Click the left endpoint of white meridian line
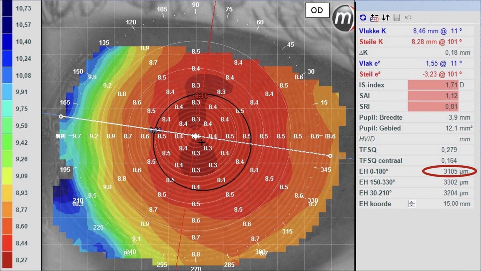 [61, 116]
